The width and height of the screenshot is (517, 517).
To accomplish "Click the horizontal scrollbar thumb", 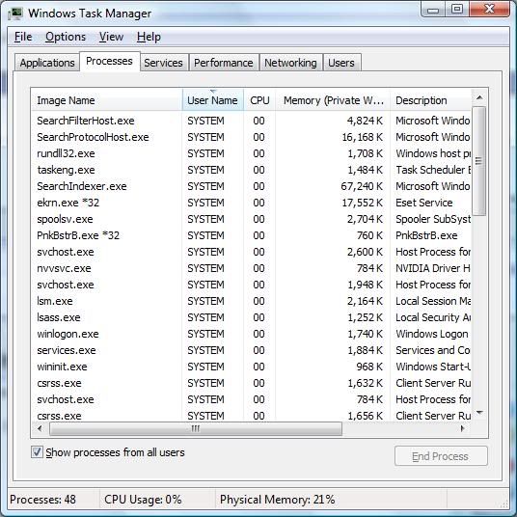I will tap(196, 428).
